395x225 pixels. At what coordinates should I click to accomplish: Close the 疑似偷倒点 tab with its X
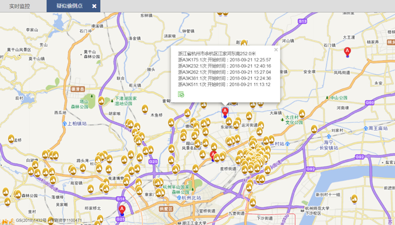[x=94, y=6]
